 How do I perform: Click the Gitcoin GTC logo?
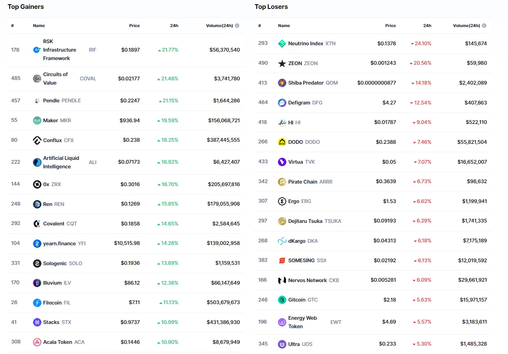tap(282, 300)
